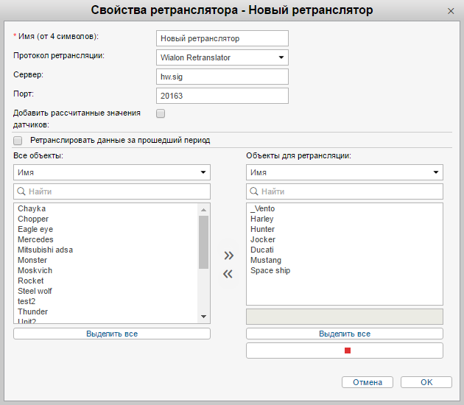464x405 pixels.
Task: Open the retranslation objects filter dropdown
Action: tap(345, 172)
